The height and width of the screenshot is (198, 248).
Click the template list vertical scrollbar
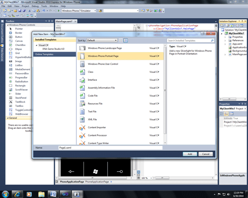pyautogui.click(x=165, y=90)
